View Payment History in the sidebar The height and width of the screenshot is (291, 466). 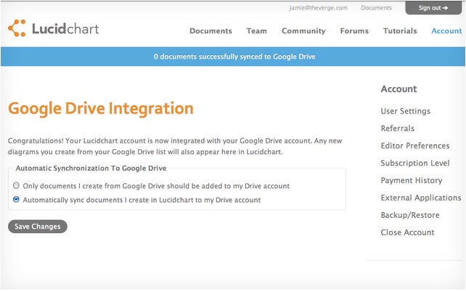click(x=412, y=180)
